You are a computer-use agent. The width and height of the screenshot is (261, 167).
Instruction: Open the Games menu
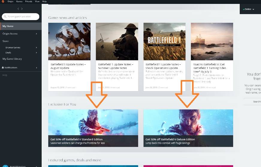[19, 1]
